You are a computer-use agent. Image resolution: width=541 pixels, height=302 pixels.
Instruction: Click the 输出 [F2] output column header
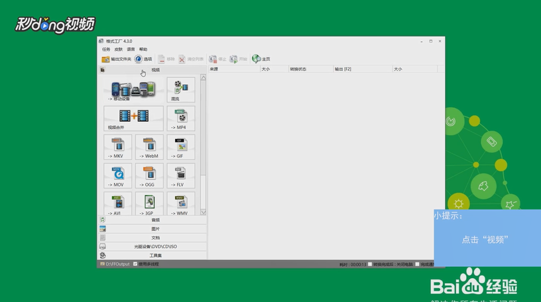pyautogui.click(x=363, y=69)
